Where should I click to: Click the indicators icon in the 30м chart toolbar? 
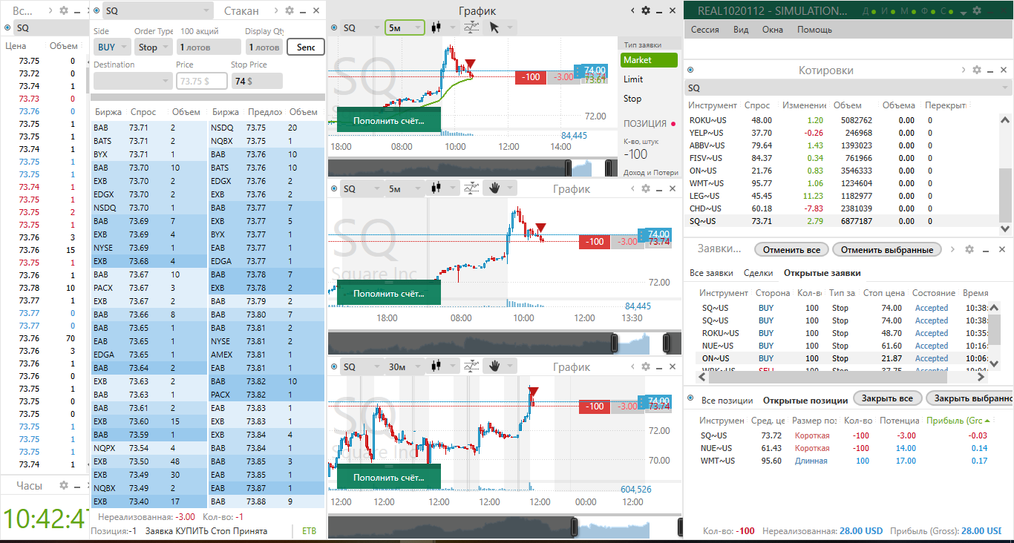pyautogui.click(x=471, y=366)
